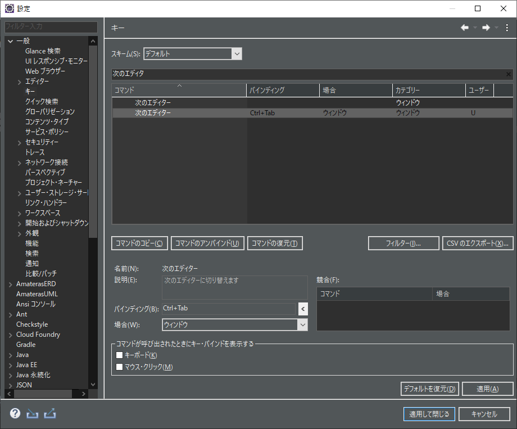Sort by the カテゴリー column header
The image size is (517, 429).
point(429,90)
